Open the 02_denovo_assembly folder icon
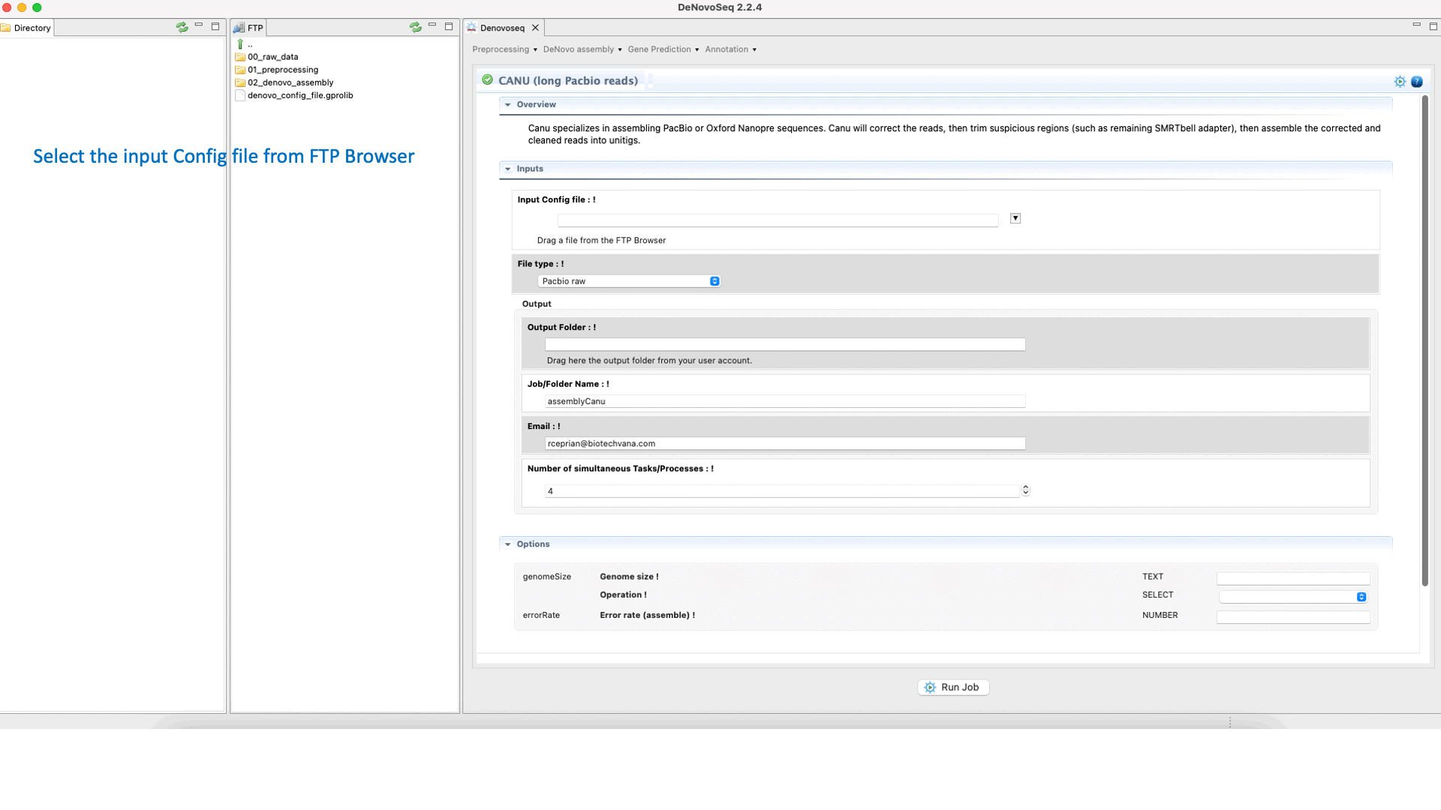 point(240,82)
